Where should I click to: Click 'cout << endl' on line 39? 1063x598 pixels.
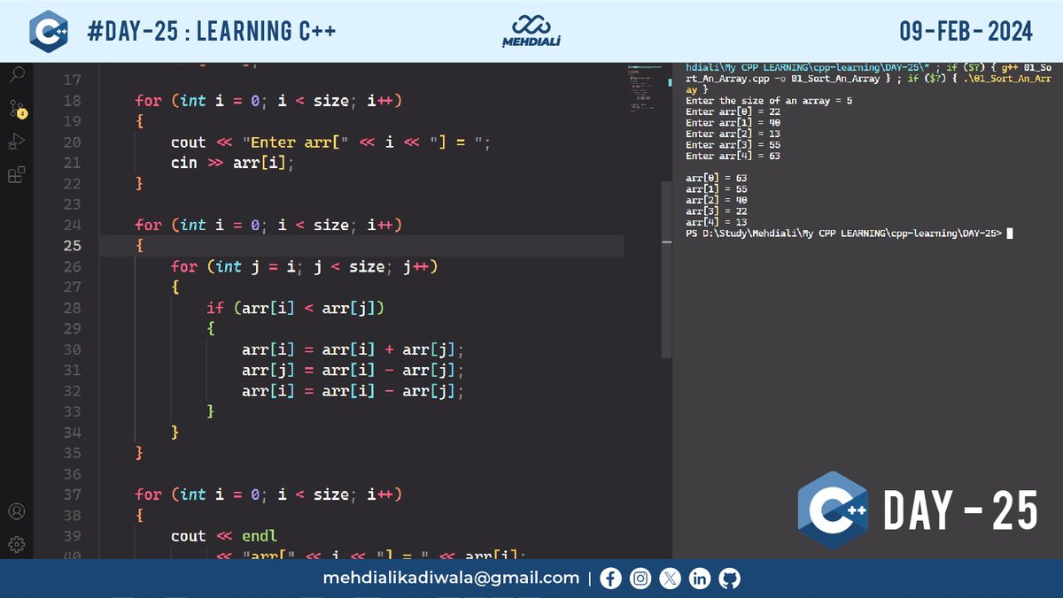point(224,536)
